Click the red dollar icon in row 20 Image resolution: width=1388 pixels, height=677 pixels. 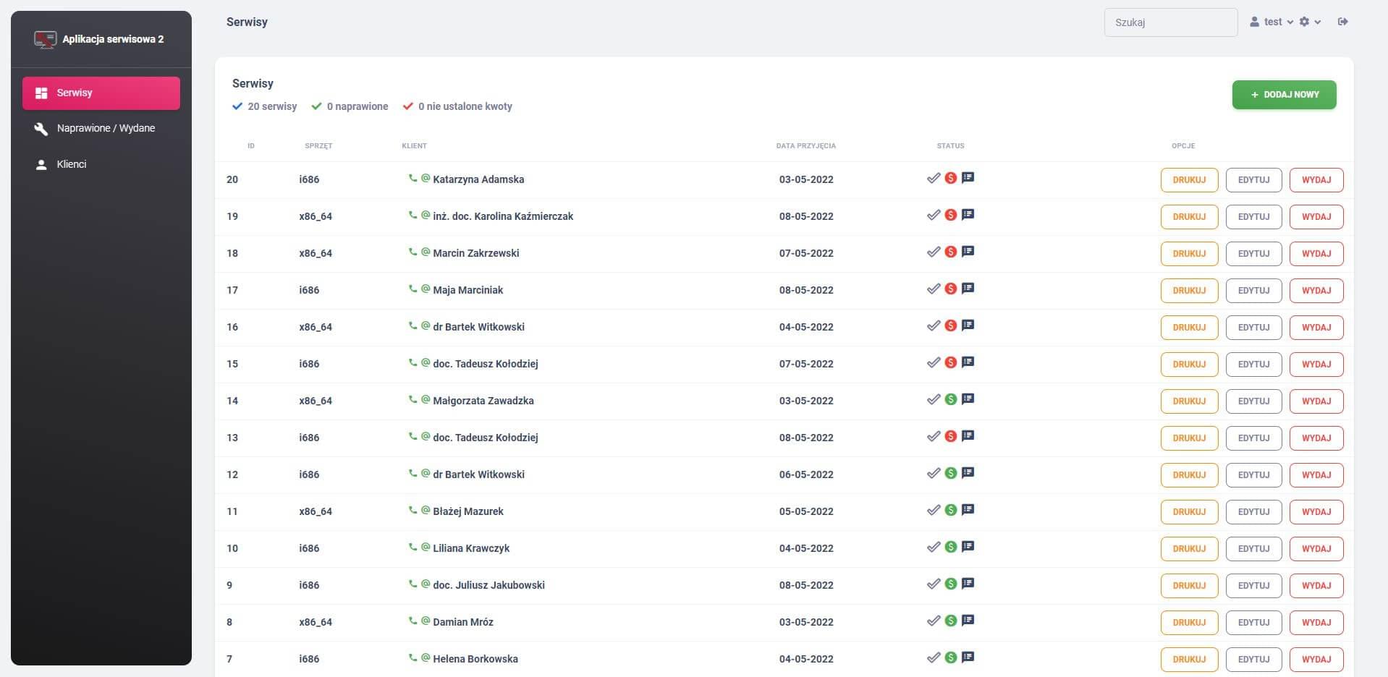pos(951,178)
